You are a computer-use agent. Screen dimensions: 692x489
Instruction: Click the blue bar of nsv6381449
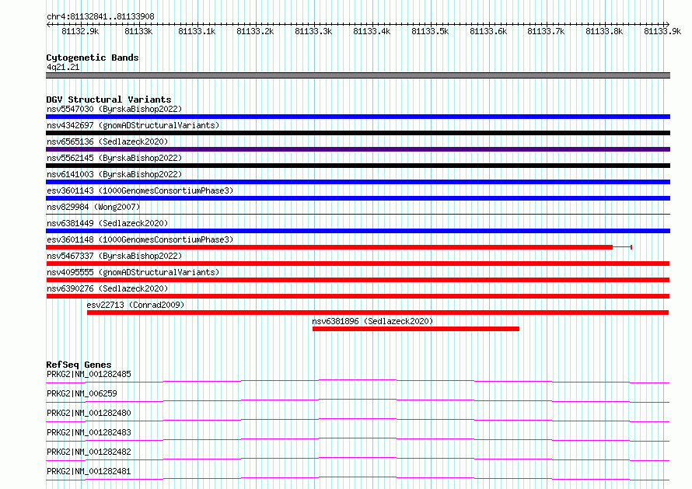[x=358, y=231]
